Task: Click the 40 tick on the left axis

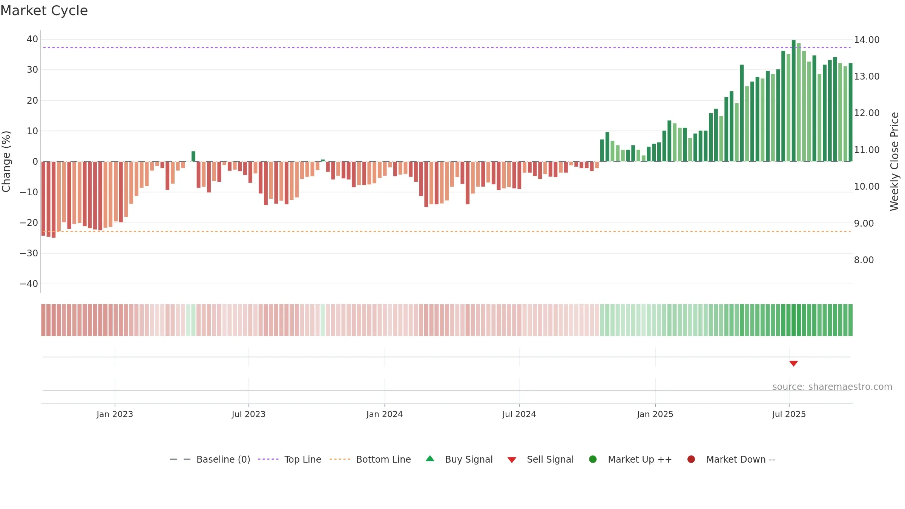Action: (32, 39)
